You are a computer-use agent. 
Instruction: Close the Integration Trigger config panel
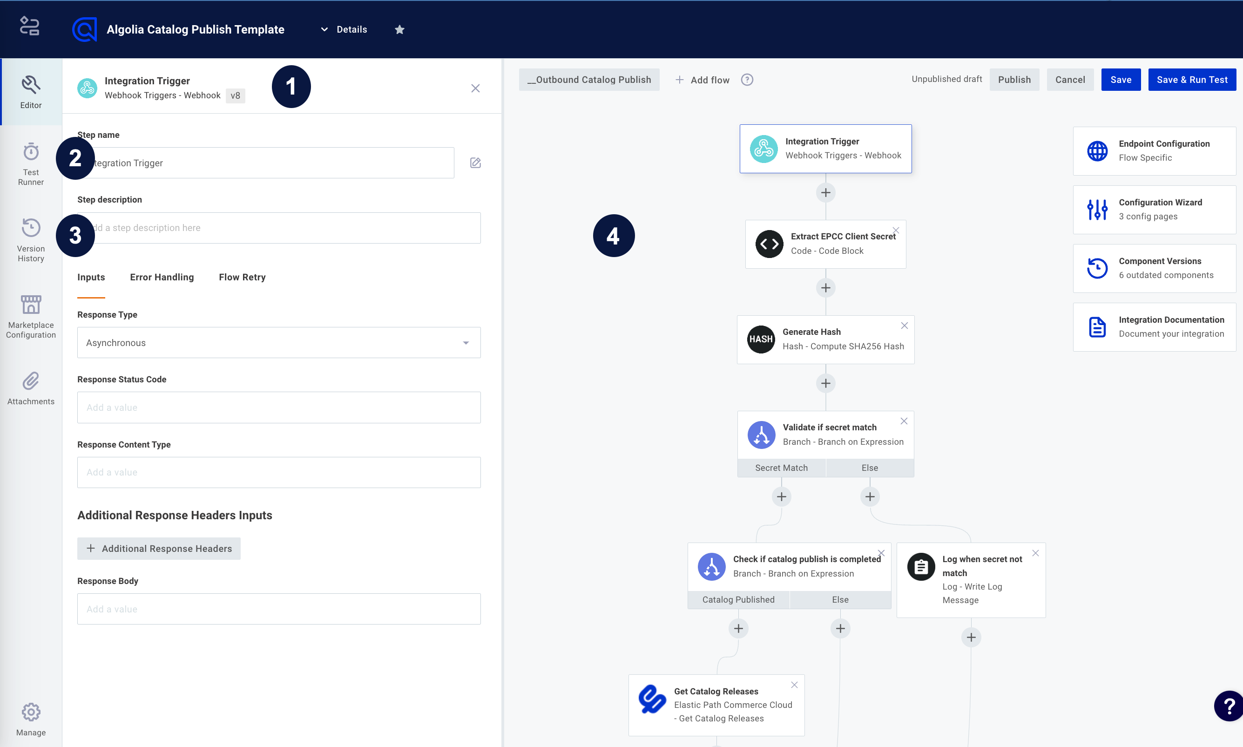[475, 88]
